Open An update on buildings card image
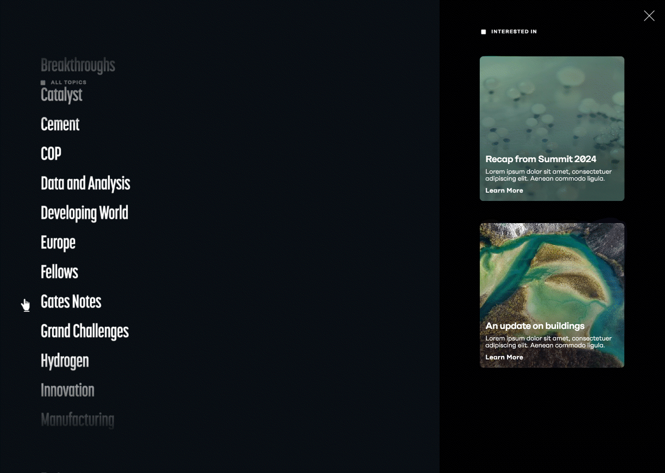665x473 pixels. 552,295
